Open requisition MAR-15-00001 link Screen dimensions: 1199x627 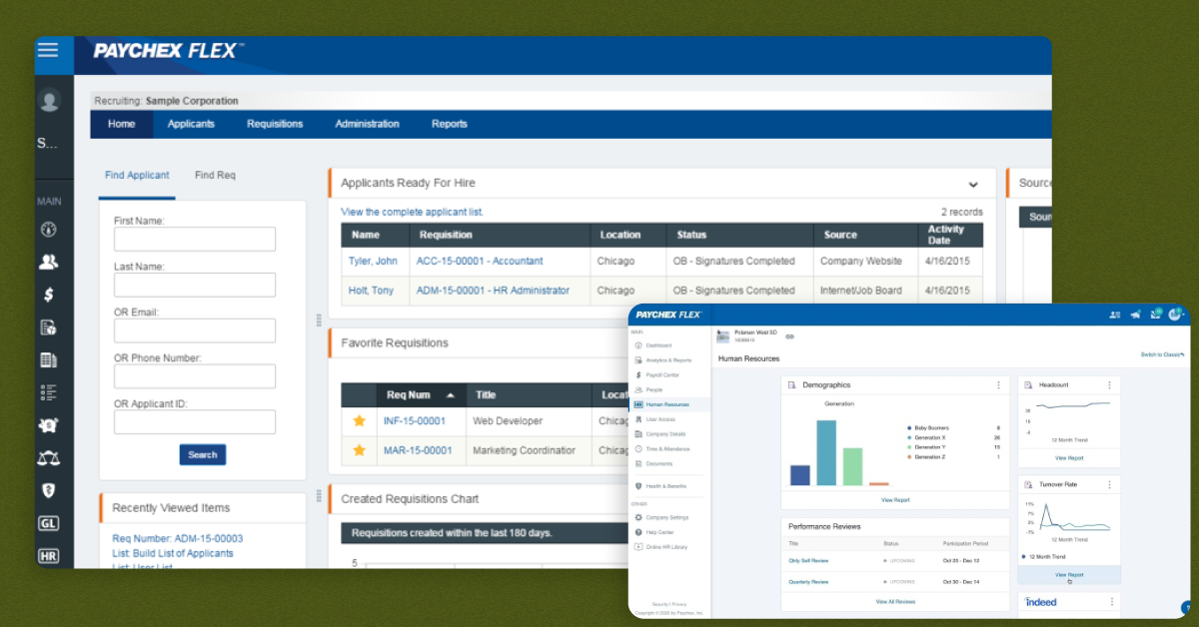[418, 450]
